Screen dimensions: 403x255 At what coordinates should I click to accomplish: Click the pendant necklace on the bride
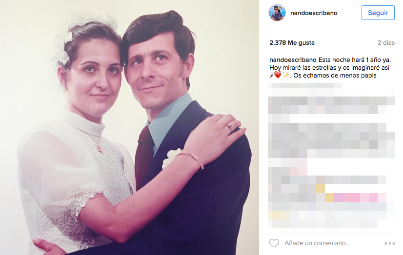pyautogui.click(x=99, y=147)
